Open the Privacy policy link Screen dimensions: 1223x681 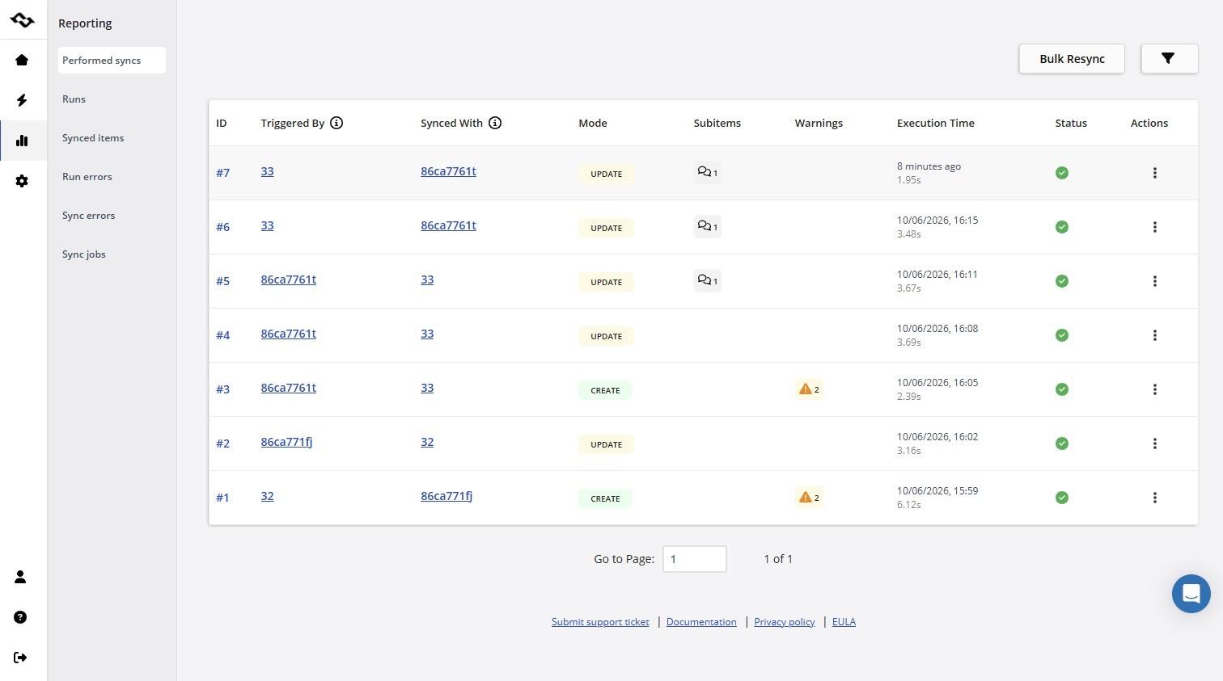pos(784,622)
